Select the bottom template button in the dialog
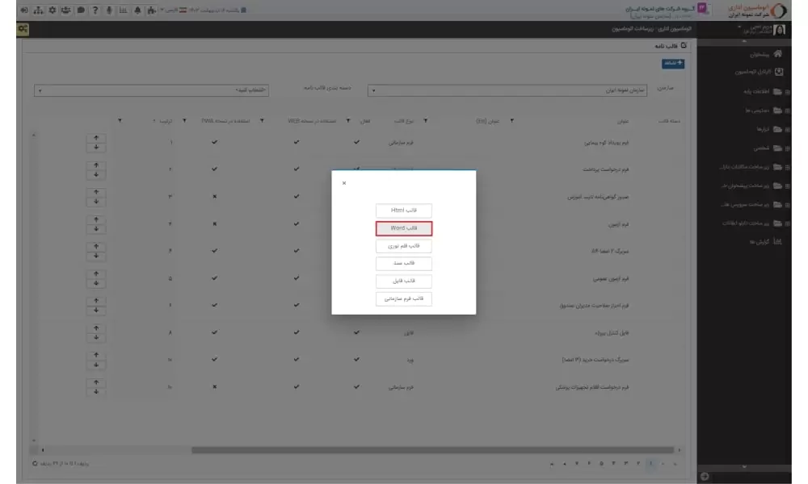Viewport: 808px width, 484px height. [404, 299]
